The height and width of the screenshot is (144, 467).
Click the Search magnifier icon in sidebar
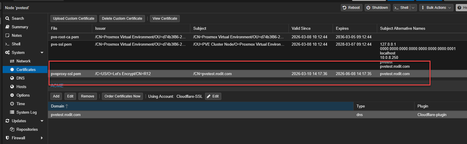point(7,19)
